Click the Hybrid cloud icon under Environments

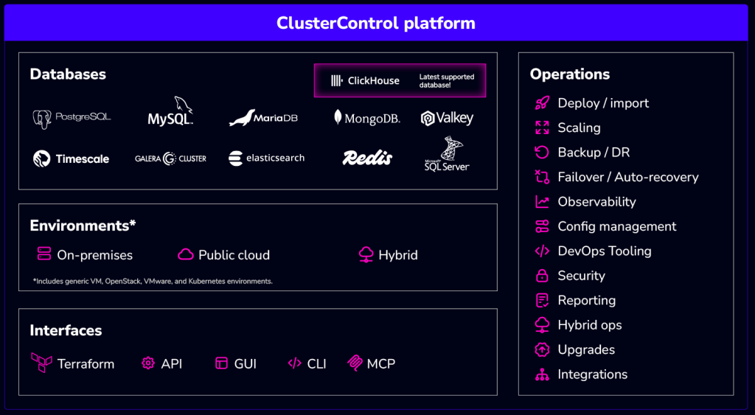[366, 254]
